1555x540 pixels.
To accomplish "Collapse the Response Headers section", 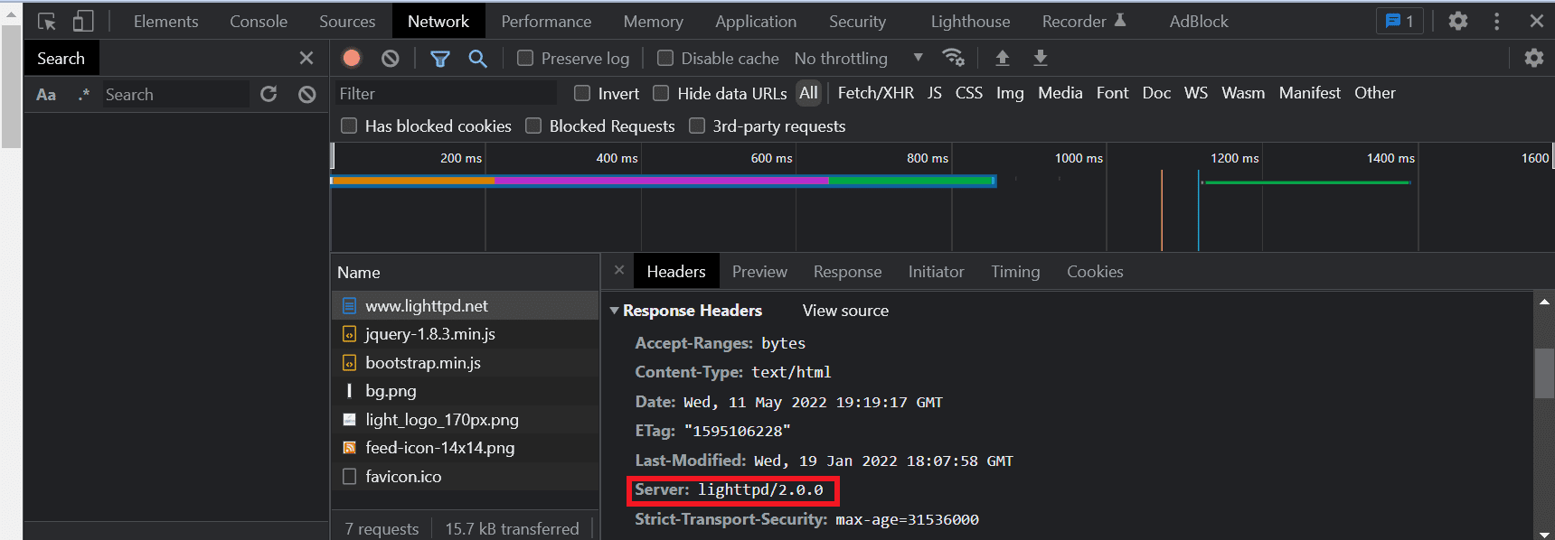I will (x=615, y=311).
